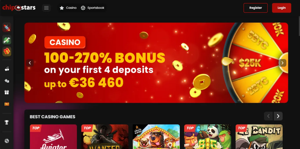Switch to the Sportsbook tab

(93, 8)
